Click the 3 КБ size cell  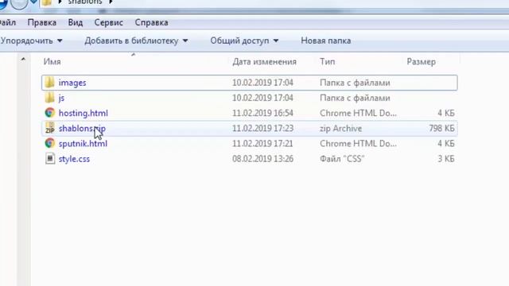click(446, 159)
